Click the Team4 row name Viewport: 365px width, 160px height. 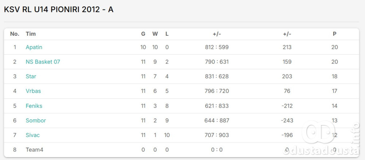point(34,149)
